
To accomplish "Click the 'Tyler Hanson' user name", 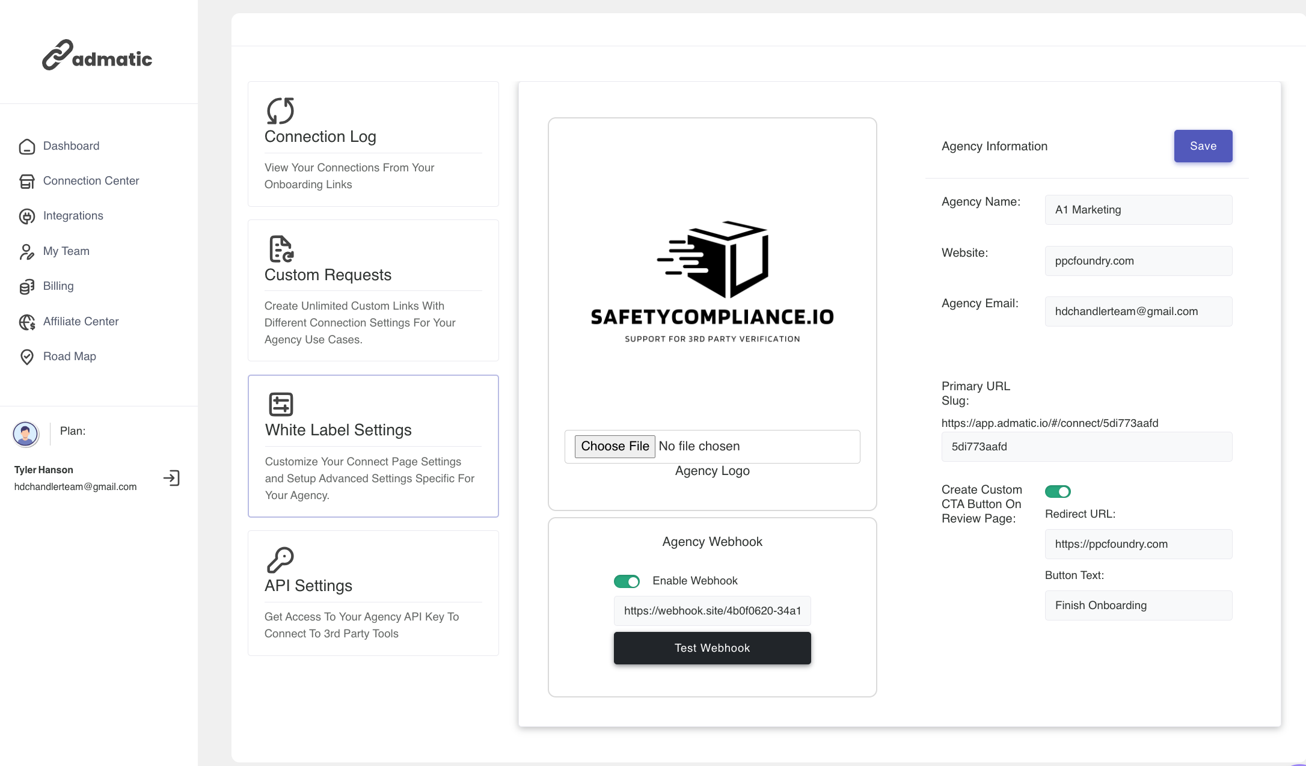I will point(44,470).
